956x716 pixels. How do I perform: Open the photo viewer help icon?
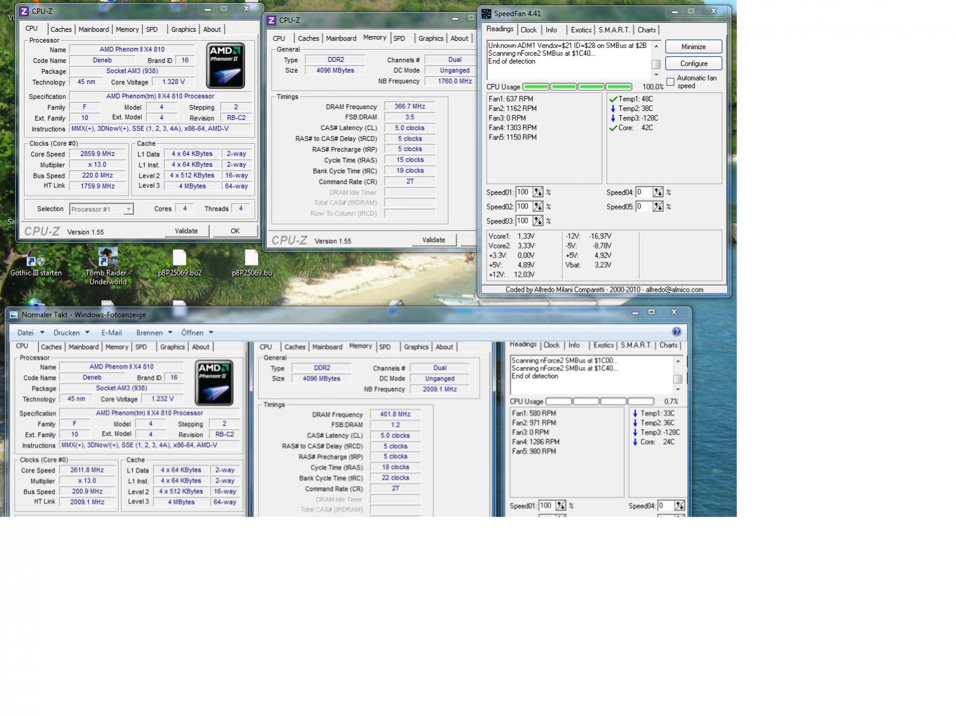point(677,332)
